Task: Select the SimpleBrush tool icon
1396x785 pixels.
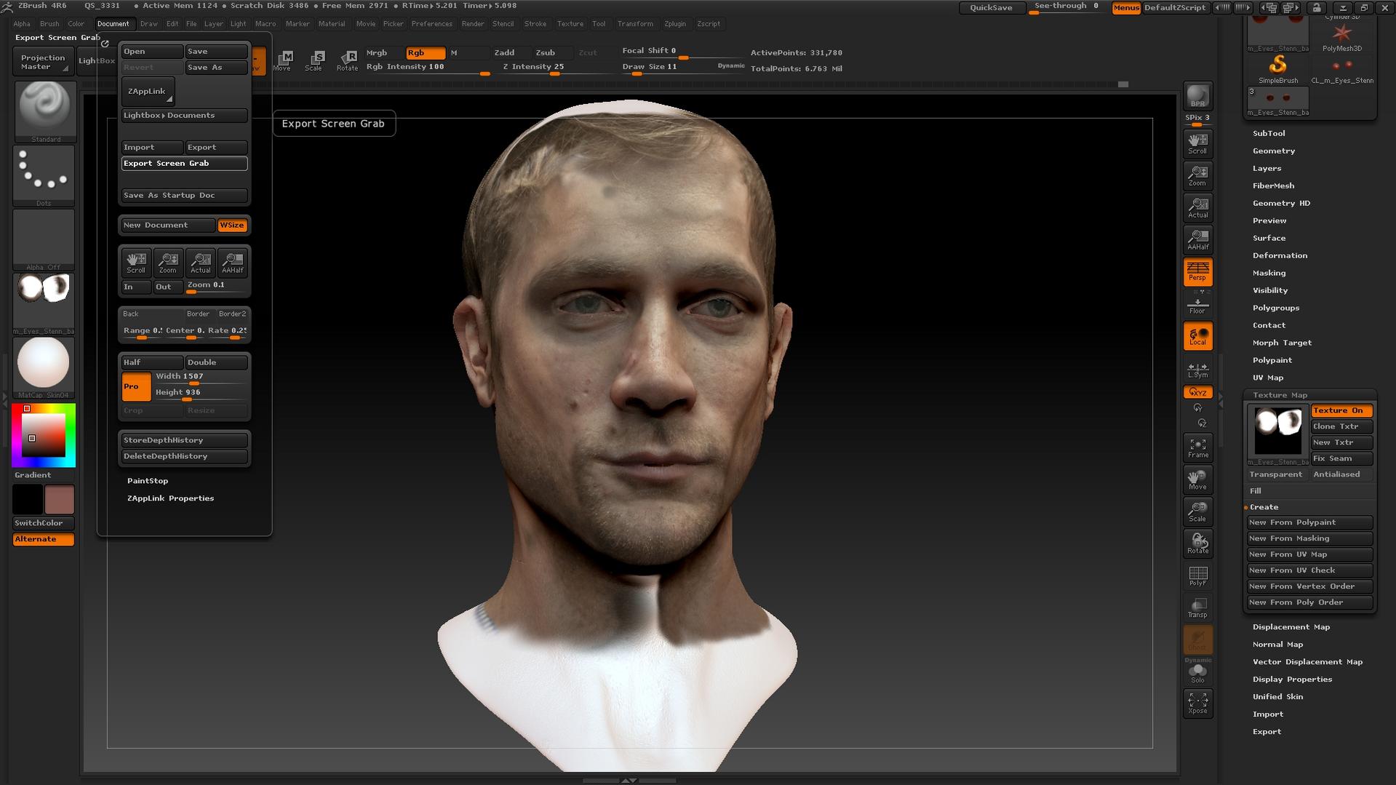Action: [x=1277, y=65]
